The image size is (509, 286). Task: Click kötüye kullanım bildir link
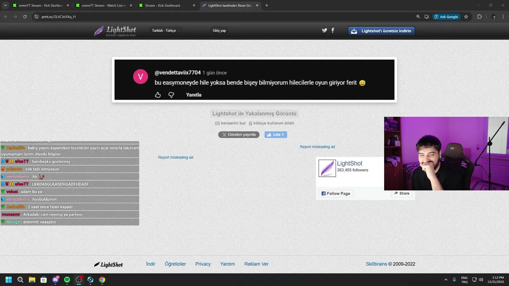(271, 123)
